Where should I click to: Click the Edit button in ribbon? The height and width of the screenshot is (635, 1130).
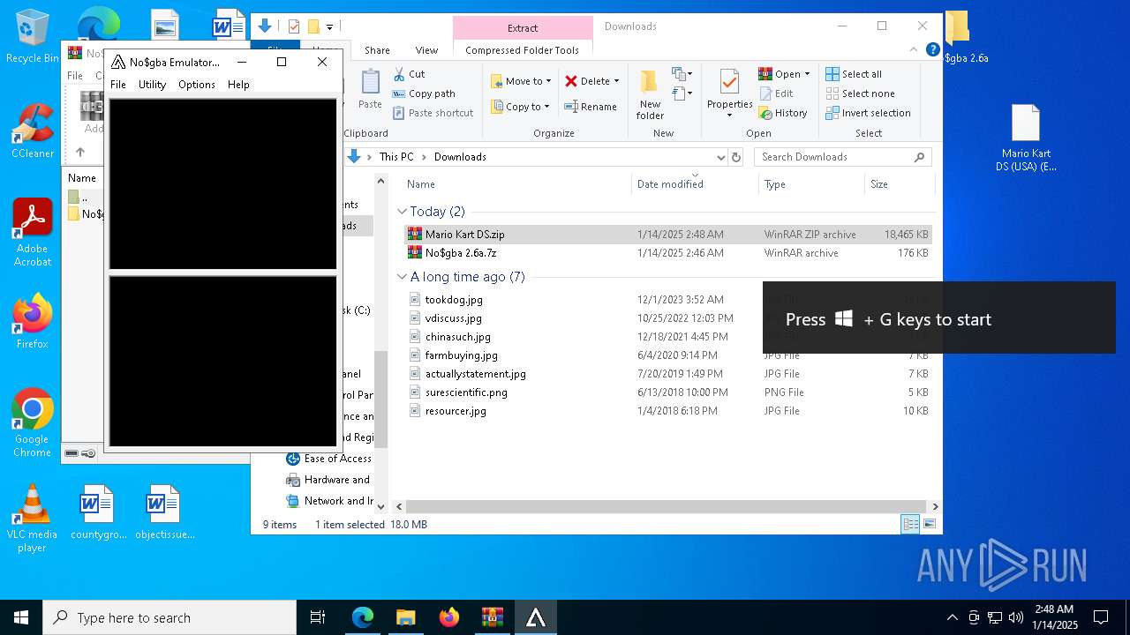[776, 93]
